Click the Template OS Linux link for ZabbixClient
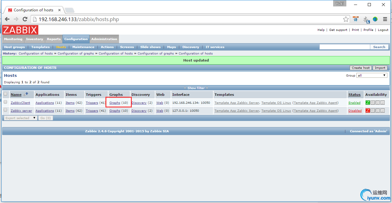Image resolution: width=392 pixels, height=203 pixels. (x=276, y=103)
